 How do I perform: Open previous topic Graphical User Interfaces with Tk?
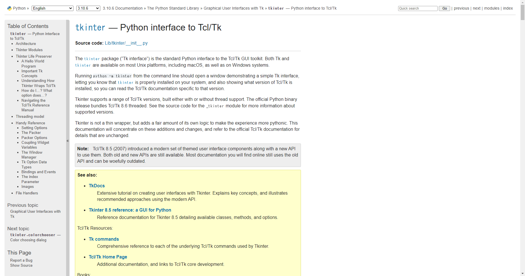click(x=35, y=214)
